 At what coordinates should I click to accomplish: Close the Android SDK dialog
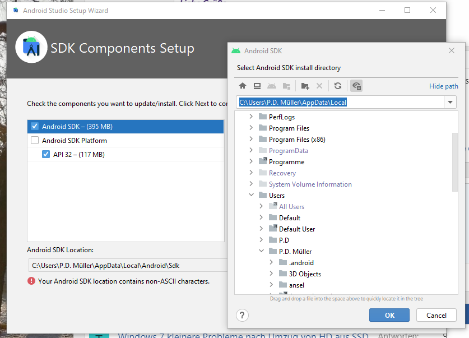(x=452, y=51)
